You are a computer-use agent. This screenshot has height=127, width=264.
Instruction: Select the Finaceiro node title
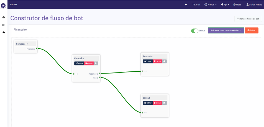point(79,58)
